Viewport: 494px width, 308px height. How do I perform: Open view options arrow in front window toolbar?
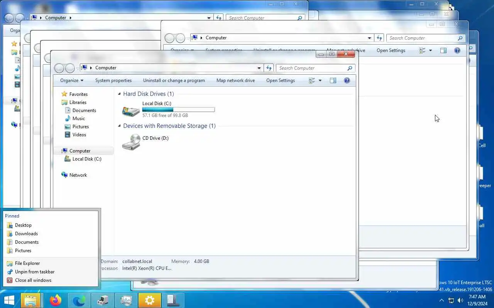tap(320, 80)
